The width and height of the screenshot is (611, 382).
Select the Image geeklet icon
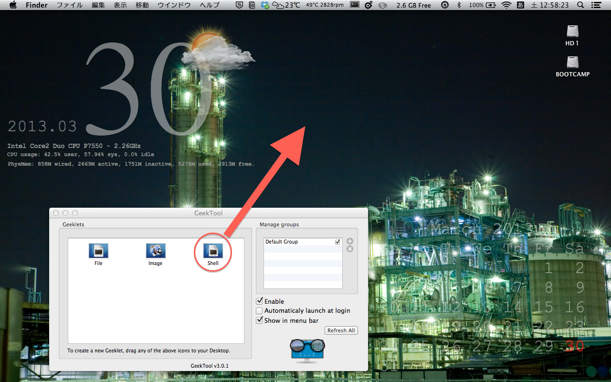point(156,251)
